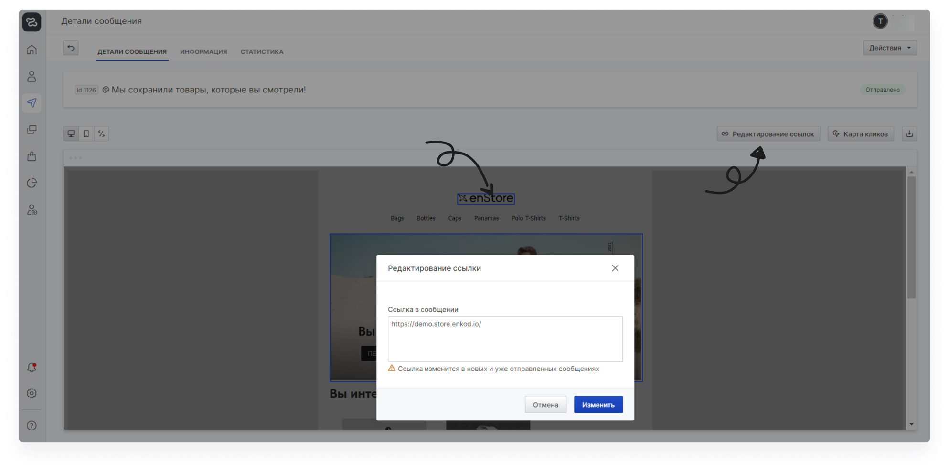949x471 pixels.
Task: Open the pie chart reports icon
Action: pyautogui.click(x=32, y=183)
